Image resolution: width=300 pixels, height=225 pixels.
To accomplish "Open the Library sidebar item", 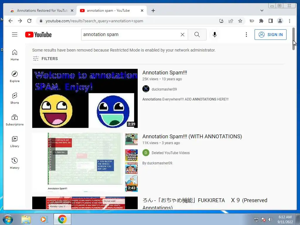I will 15,142.
